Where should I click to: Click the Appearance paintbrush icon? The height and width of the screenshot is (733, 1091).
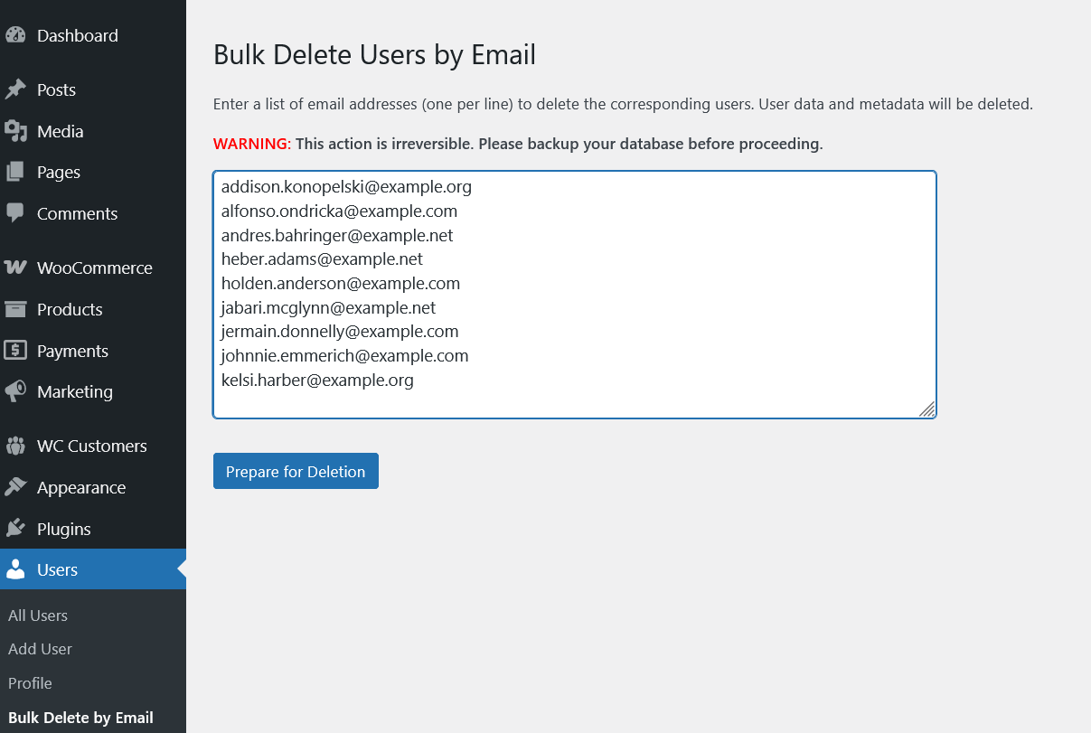(x=15, y=488)
